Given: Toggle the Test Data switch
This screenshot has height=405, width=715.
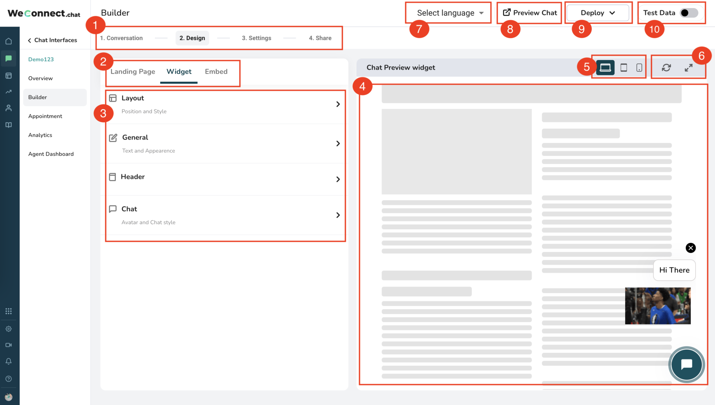Looking at the screenshot, I should click(689, 13).
